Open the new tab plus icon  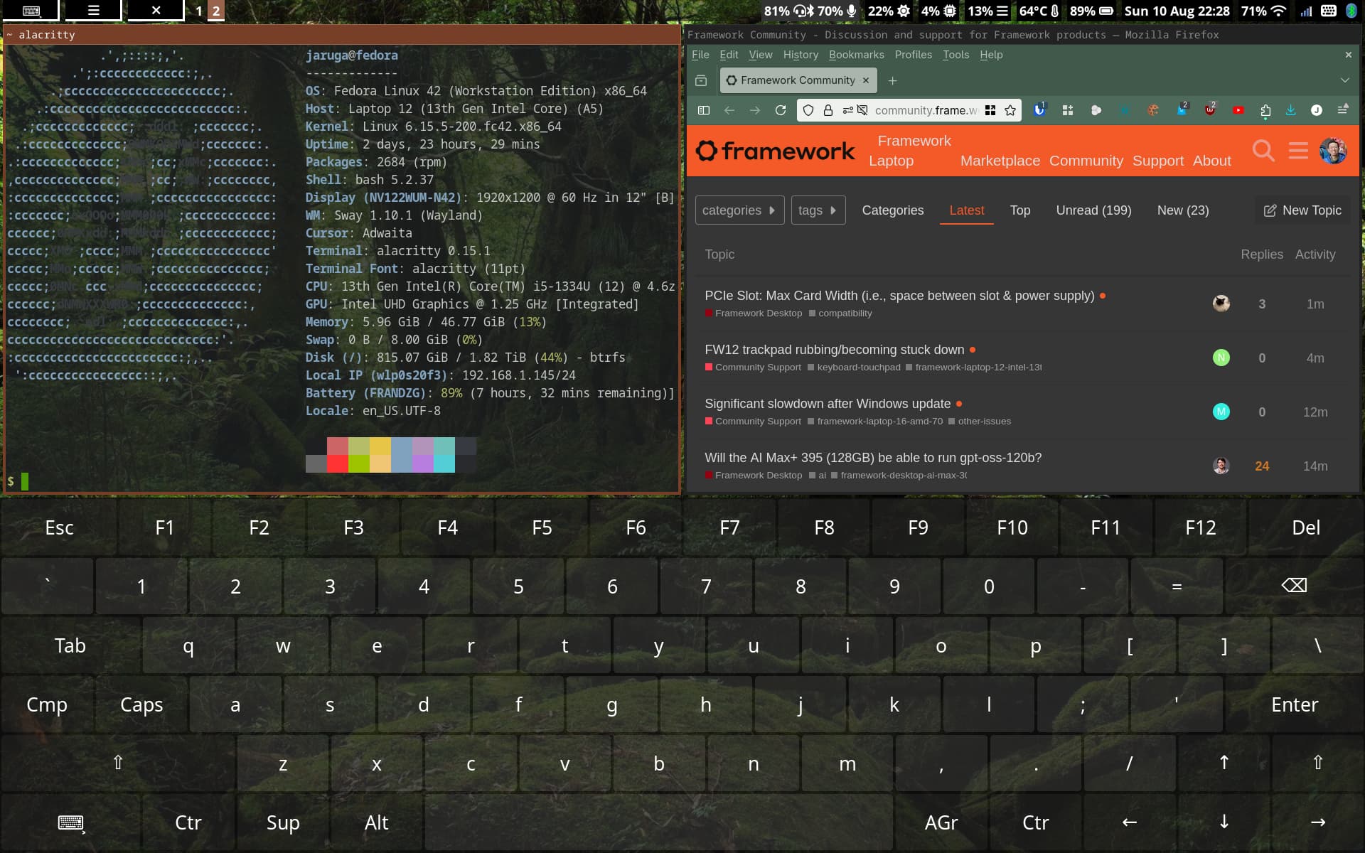[892, 80]
